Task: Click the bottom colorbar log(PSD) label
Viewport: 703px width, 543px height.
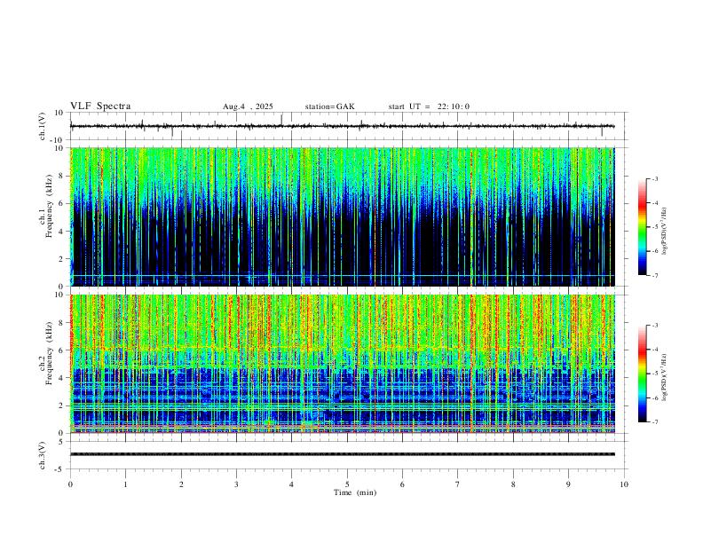Action: point(664,377)
